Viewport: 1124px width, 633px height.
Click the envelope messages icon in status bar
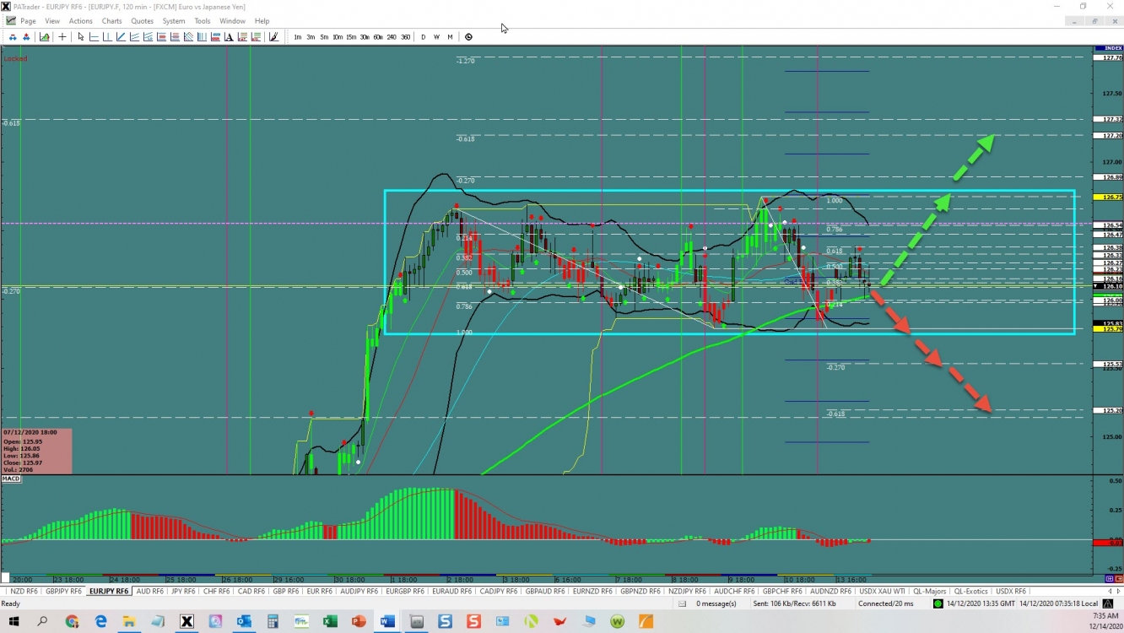pyautogui.click(x=682, y=603)
